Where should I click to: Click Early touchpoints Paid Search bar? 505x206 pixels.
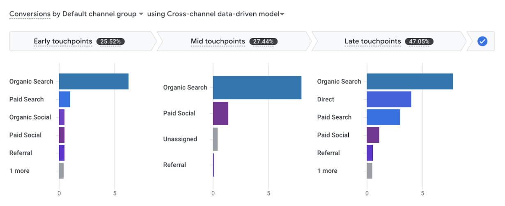[x=64, y=99]
